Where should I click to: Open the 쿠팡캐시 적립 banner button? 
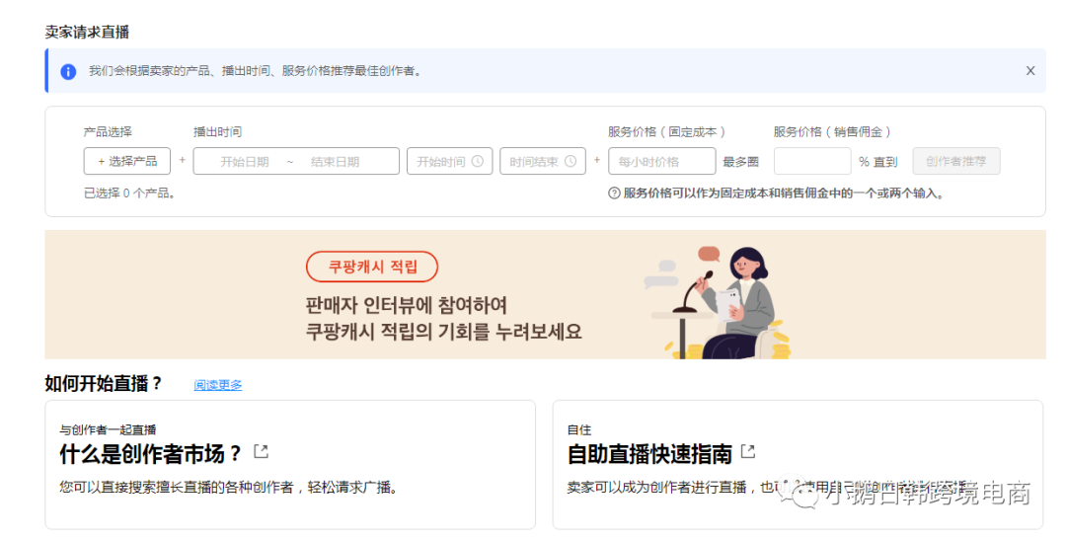(x=372, y=267)
